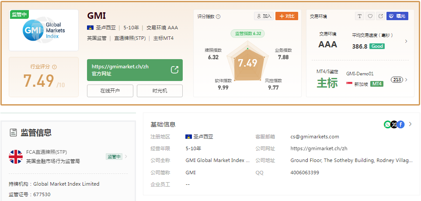Click the info icon next to 行业评分
421x201 pixels.
[55, 67]
